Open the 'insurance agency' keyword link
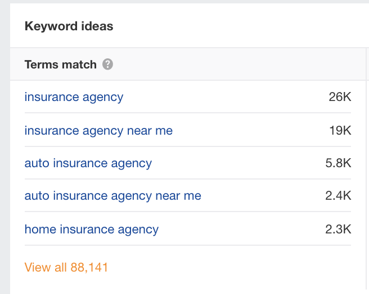 tap(74, 97)
